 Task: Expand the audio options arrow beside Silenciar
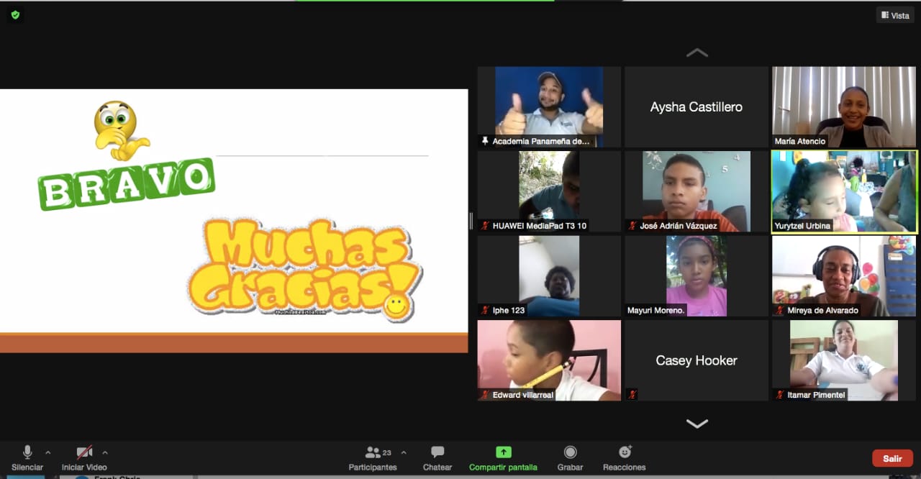click(48, 452)
